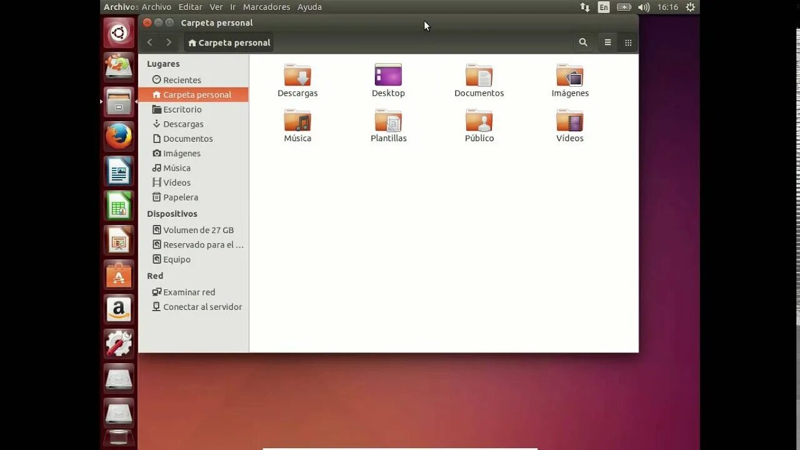Open the Desktop folder icon
800x450 pixels.
(x=388, y=75)
